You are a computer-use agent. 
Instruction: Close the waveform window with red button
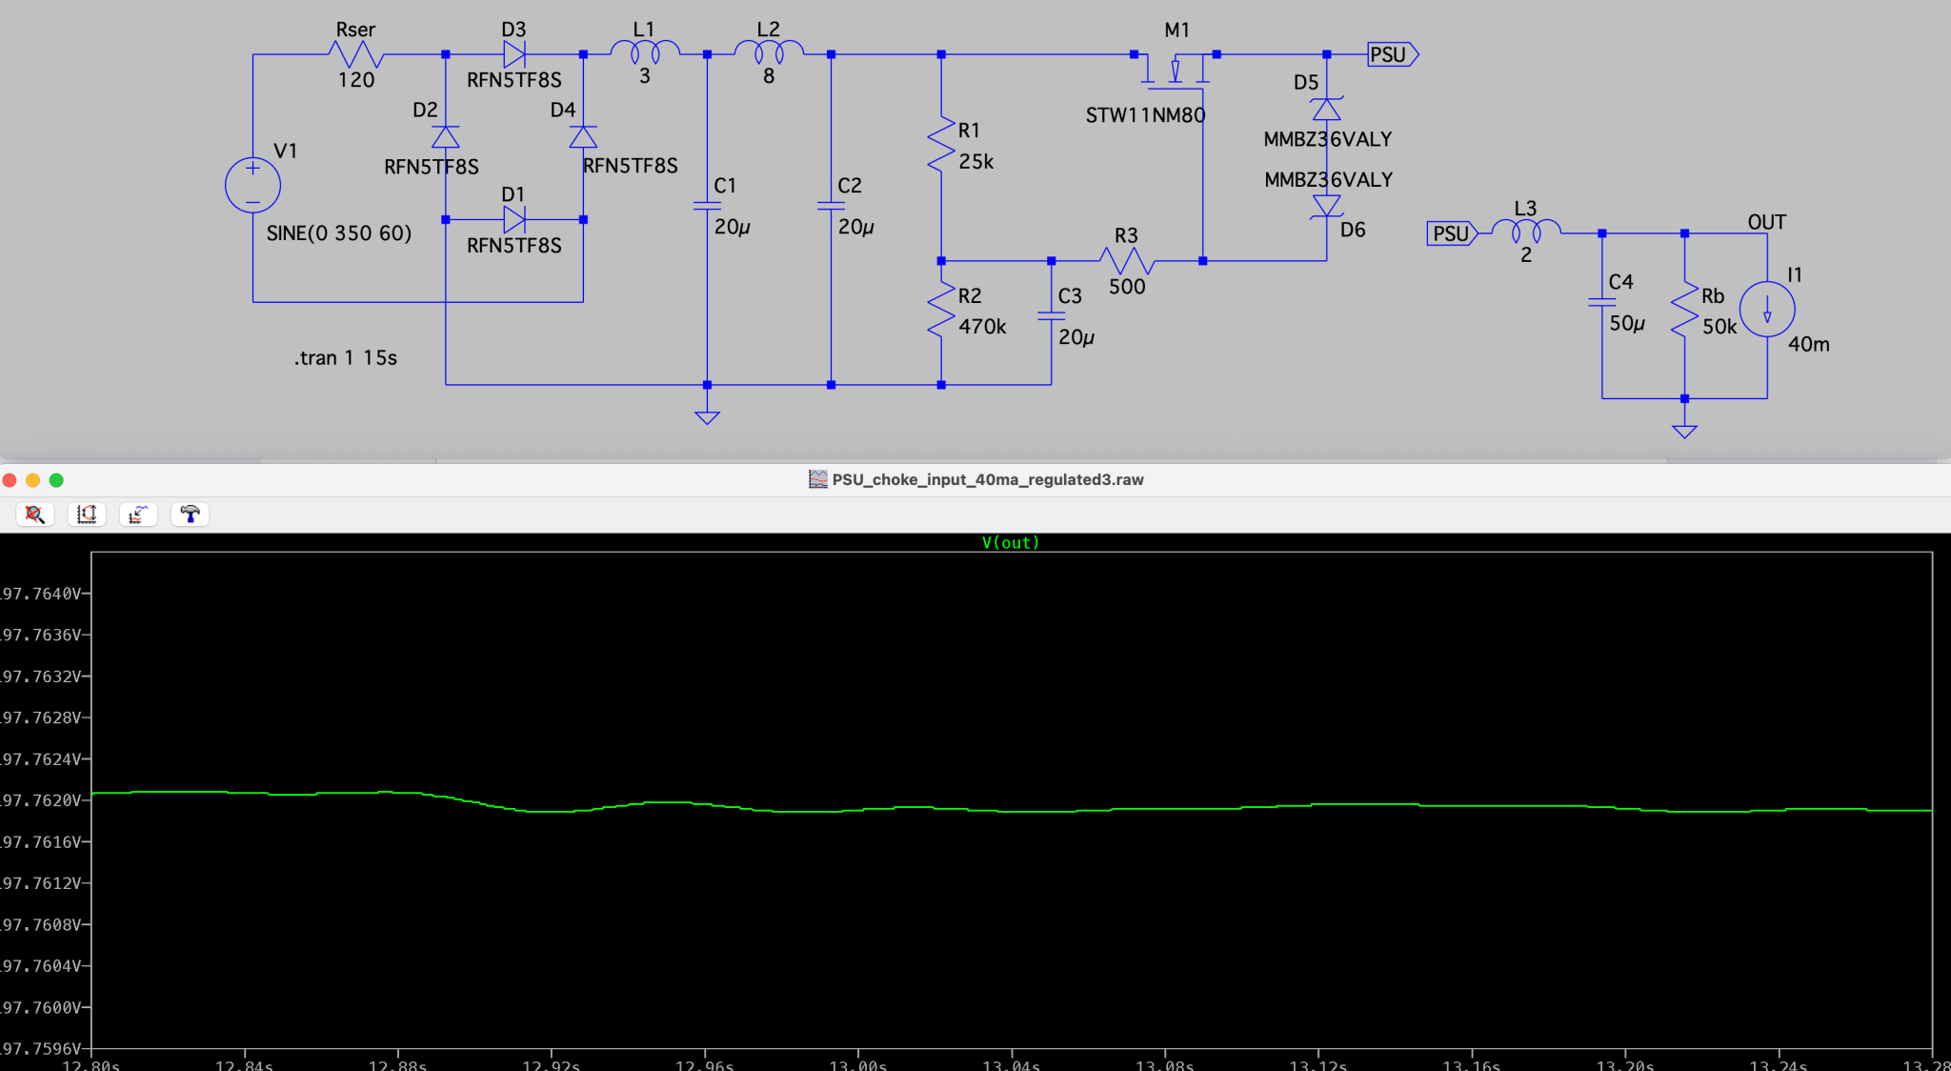click(10, 480)
